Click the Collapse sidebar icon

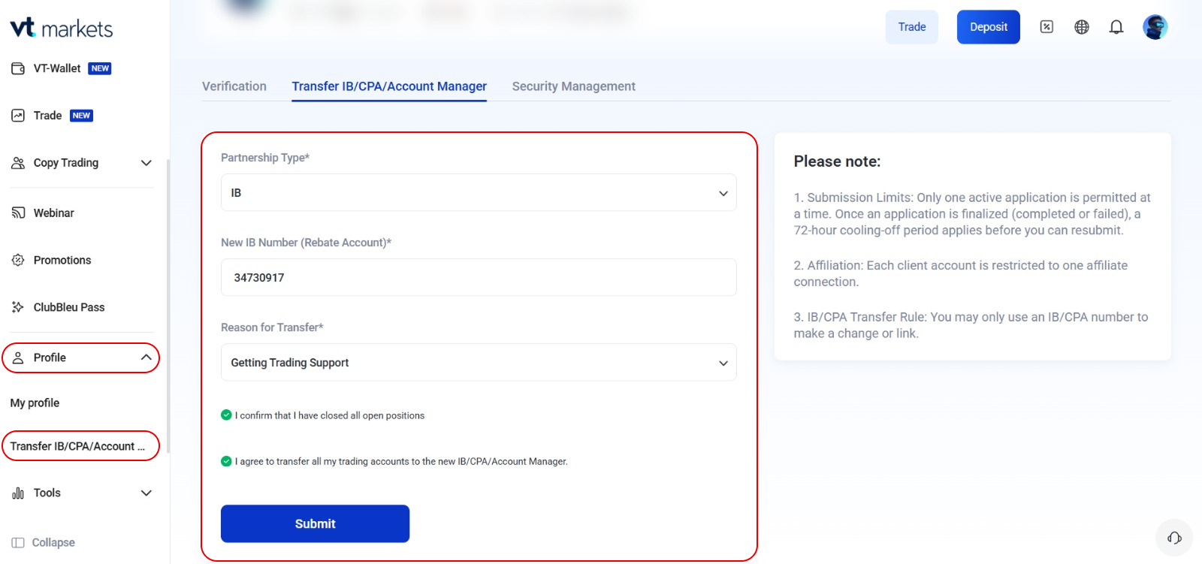click(x=18, y=543)
